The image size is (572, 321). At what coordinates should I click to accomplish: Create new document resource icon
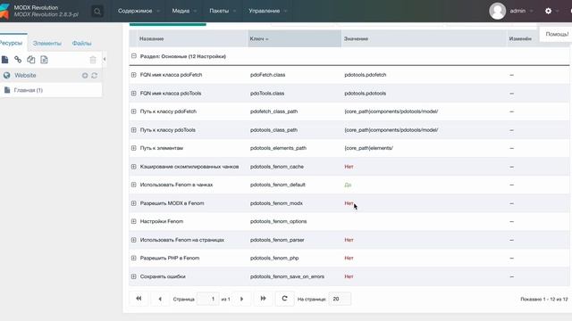tap(4, 60)
